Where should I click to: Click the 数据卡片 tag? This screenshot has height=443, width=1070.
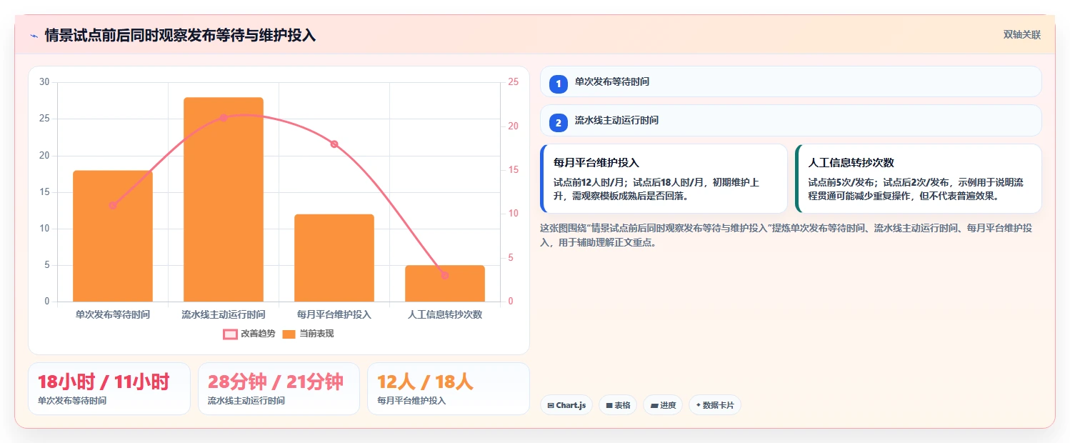click(715, 405)
